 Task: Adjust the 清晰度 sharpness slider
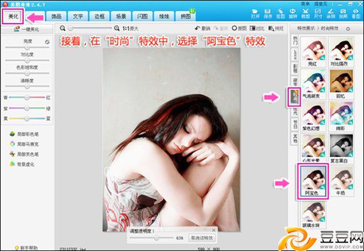(x=27, y=86)
